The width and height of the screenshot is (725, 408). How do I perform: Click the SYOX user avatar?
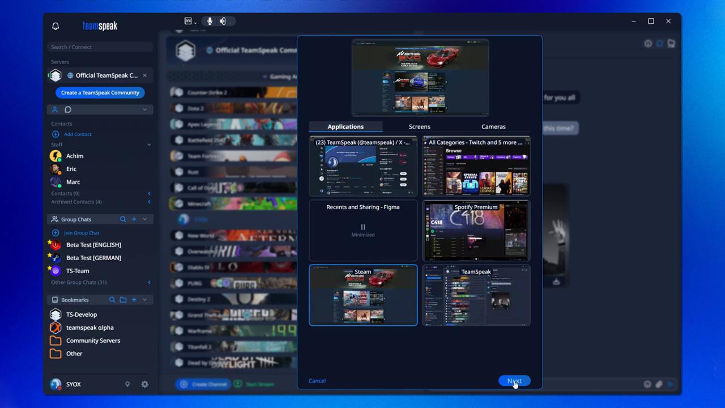pos(56,384)
